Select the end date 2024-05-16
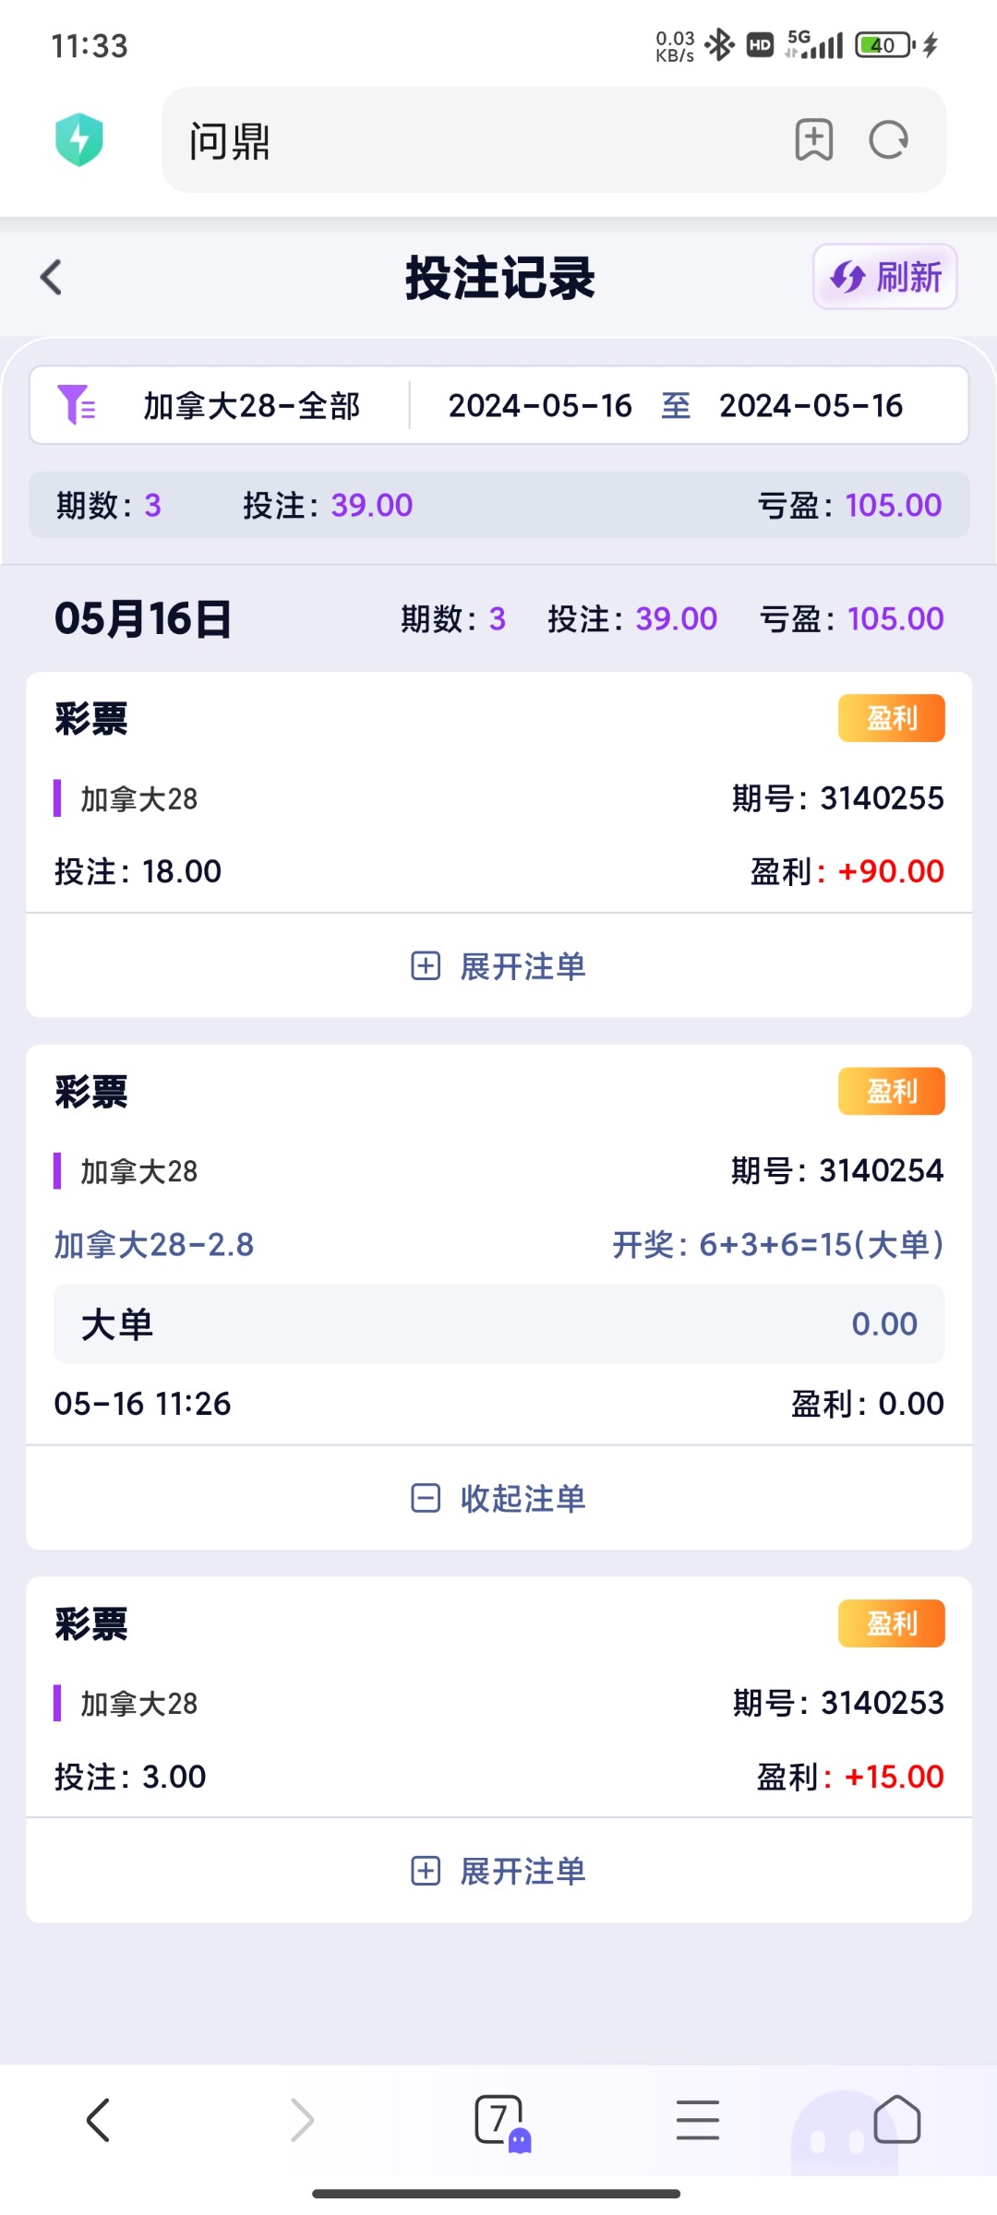Image resolution: width=997 pixels, height=2215 pixels. tap(811, 406)
